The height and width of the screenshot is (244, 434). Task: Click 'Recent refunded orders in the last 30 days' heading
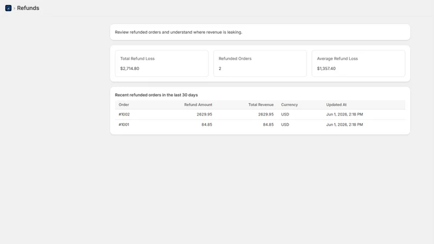point(156,95)
